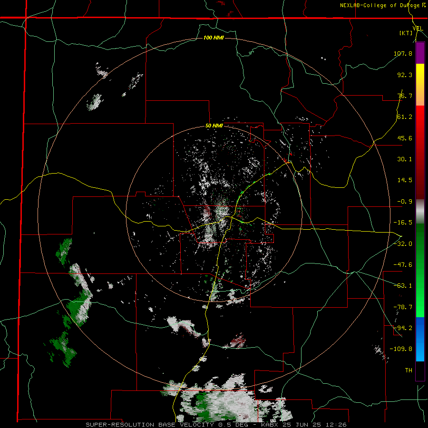Click the -63.1 velocity scale value
The width and height of the screenshot is (428, 428).
[x=403, y=286]
